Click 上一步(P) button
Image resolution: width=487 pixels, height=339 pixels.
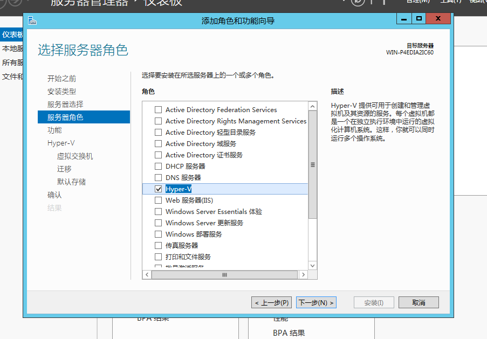[272, 302]
